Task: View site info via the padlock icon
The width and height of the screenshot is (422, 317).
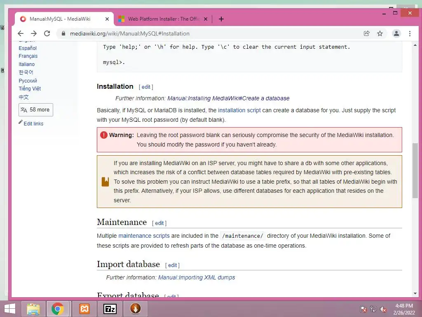Action: pos(63,33)
